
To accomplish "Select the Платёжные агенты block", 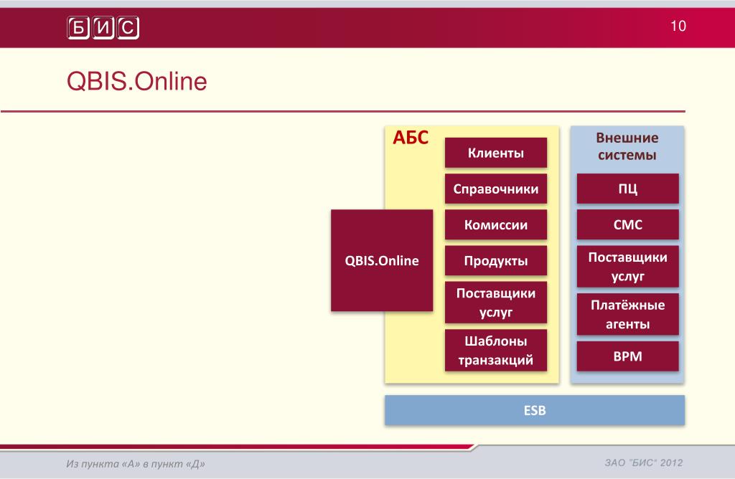I will coord(627,314).
